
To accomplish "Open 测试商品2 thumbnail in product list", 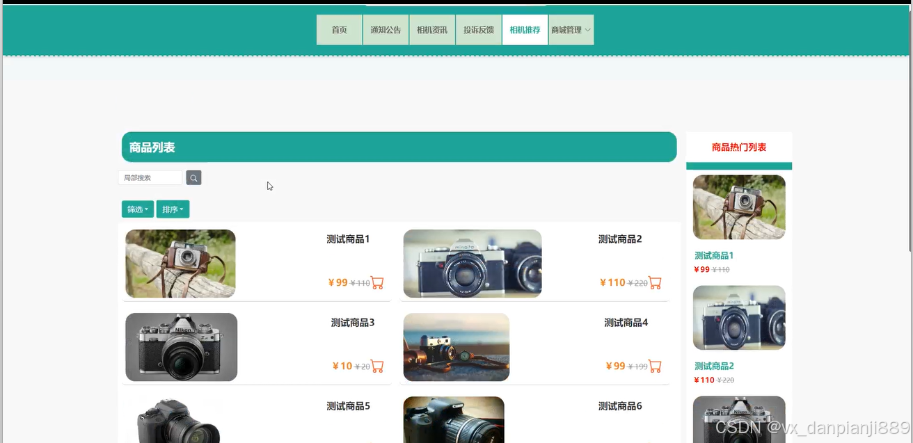I will [473, 264].
